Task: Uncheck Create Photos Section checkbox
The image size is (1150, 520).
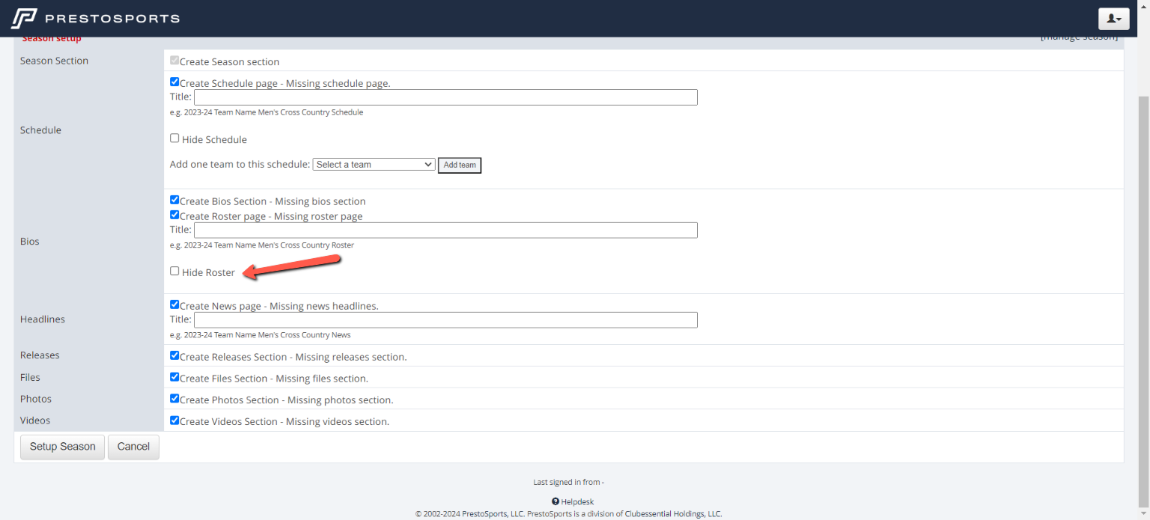Action: (174, 399)
